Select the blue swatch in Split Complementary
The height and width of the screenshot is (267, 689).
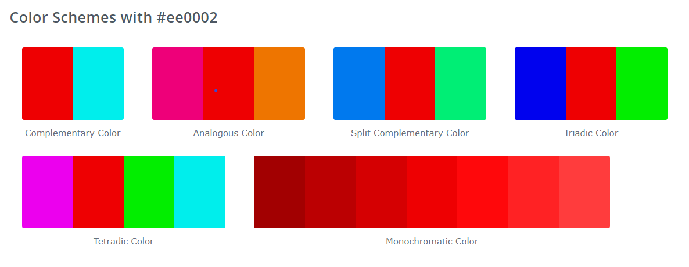point(359,84)
